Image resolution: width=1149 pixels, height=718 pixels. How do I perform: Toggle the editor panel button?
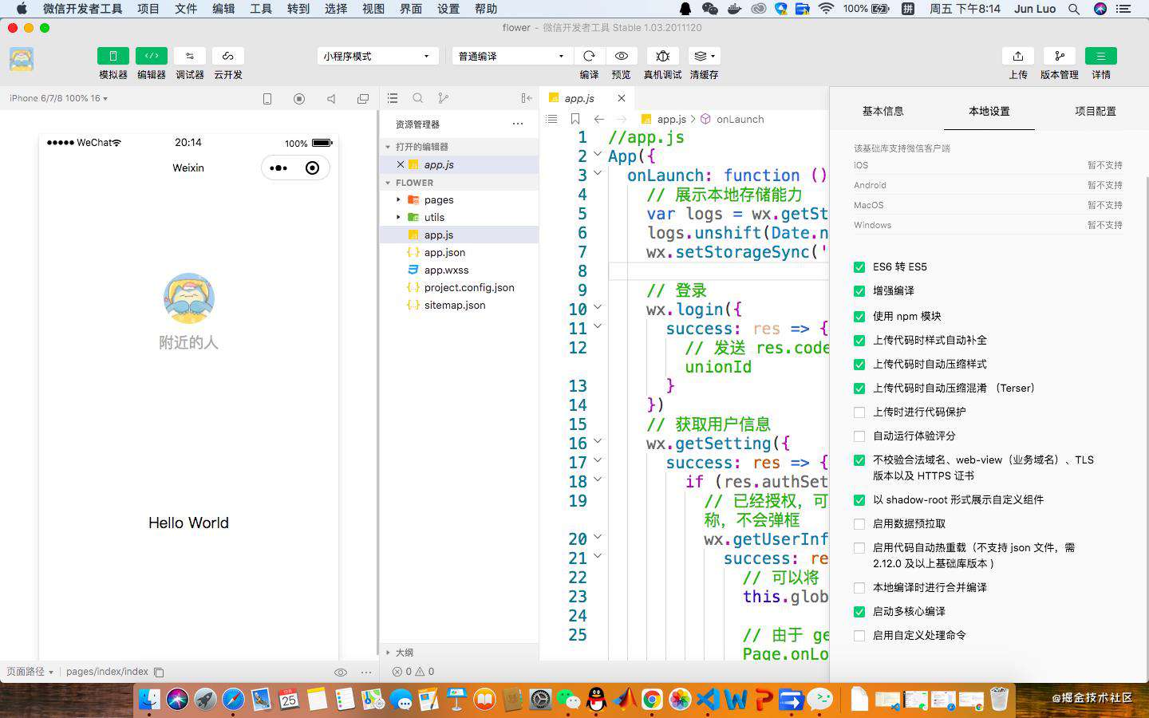(152, 56)
